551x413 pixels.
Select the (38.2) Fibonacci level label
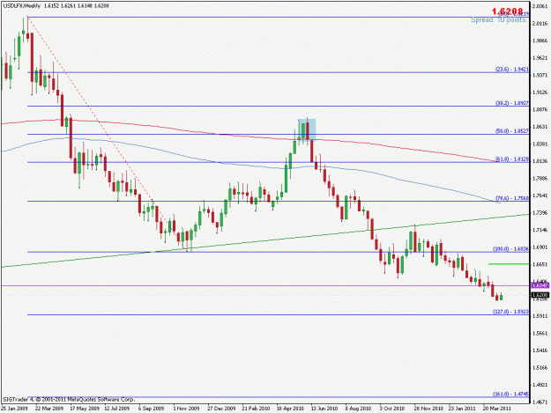[x=512, y=103]
